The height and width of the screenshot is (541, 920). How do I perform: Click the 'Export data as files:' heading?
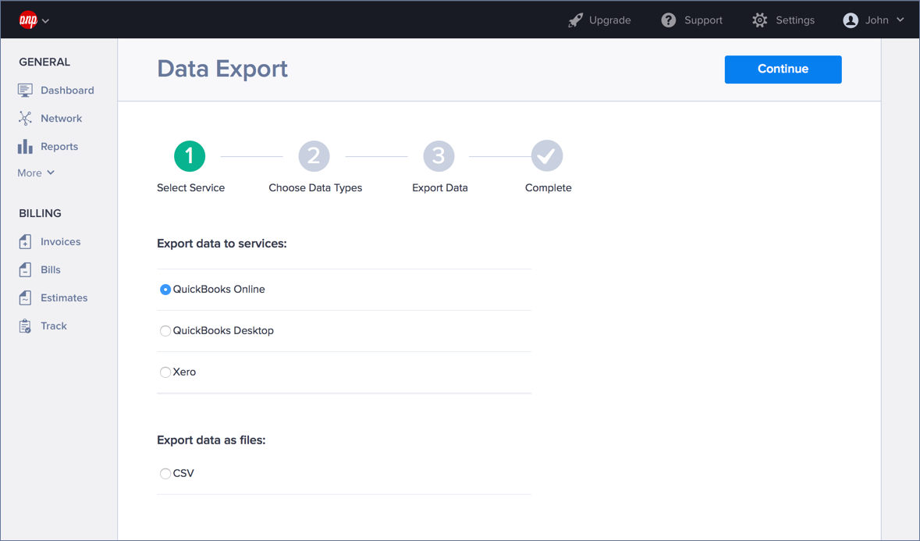pyautogui.click(x=211, y=440)
